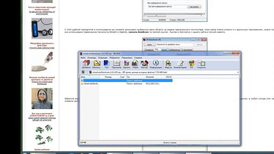274x154 pixels.
Task: Select the highlighted parent folder '..' row
Action: pyautogui.click(x=126, y=80)
